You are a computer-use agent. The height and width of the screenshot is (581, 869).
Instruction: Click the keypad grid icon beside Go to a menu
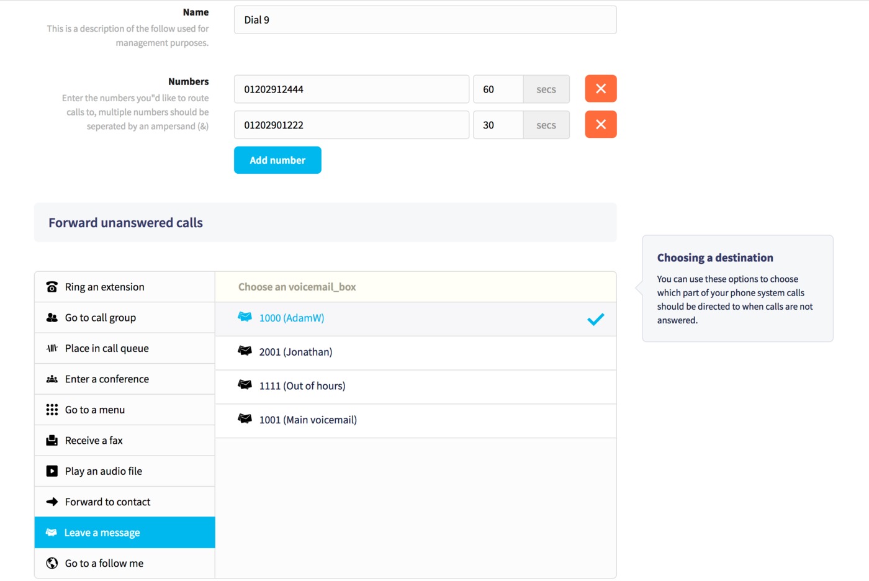52,410
